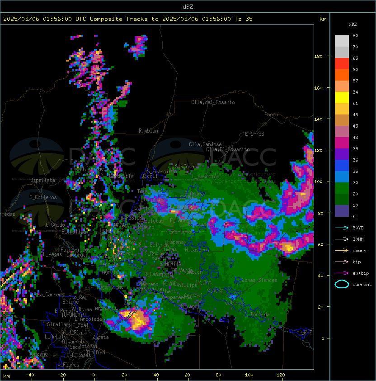
Task: Click the yellow eburn arrow icon
Action: point(342,251)
